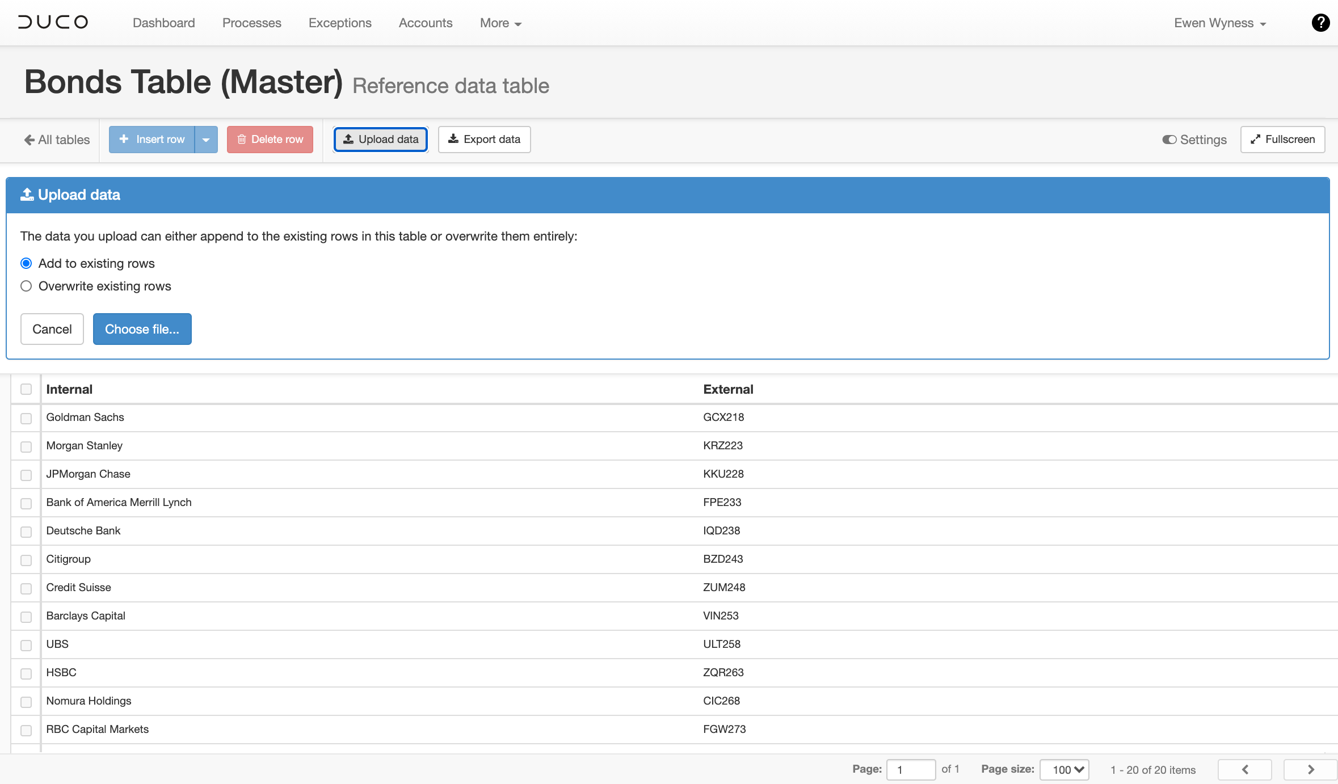Enter Fullscreen mode with expand icon
Viewport: 1338px width, 784px height.
1282,140
